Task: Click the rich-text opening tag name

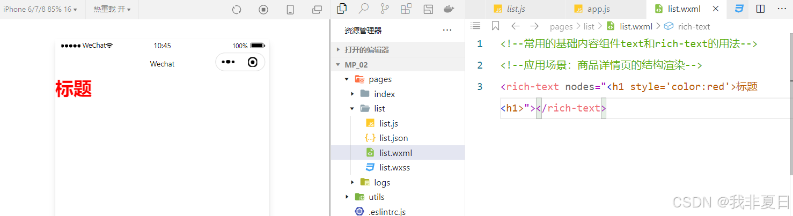Action: 532,87
